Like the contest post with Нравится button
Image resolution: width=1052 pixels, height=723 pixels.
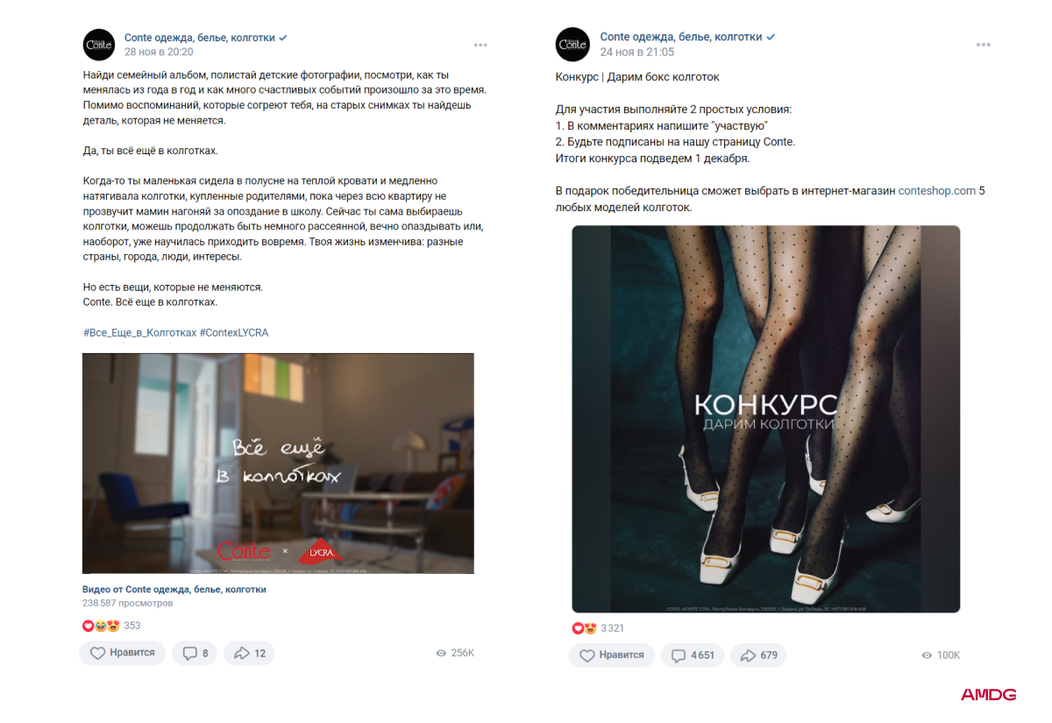coord(612,656)
